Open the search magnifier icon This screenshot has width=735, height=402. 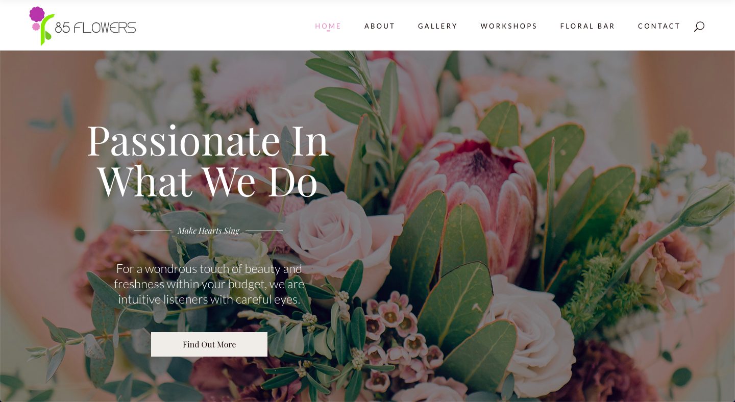699,27
